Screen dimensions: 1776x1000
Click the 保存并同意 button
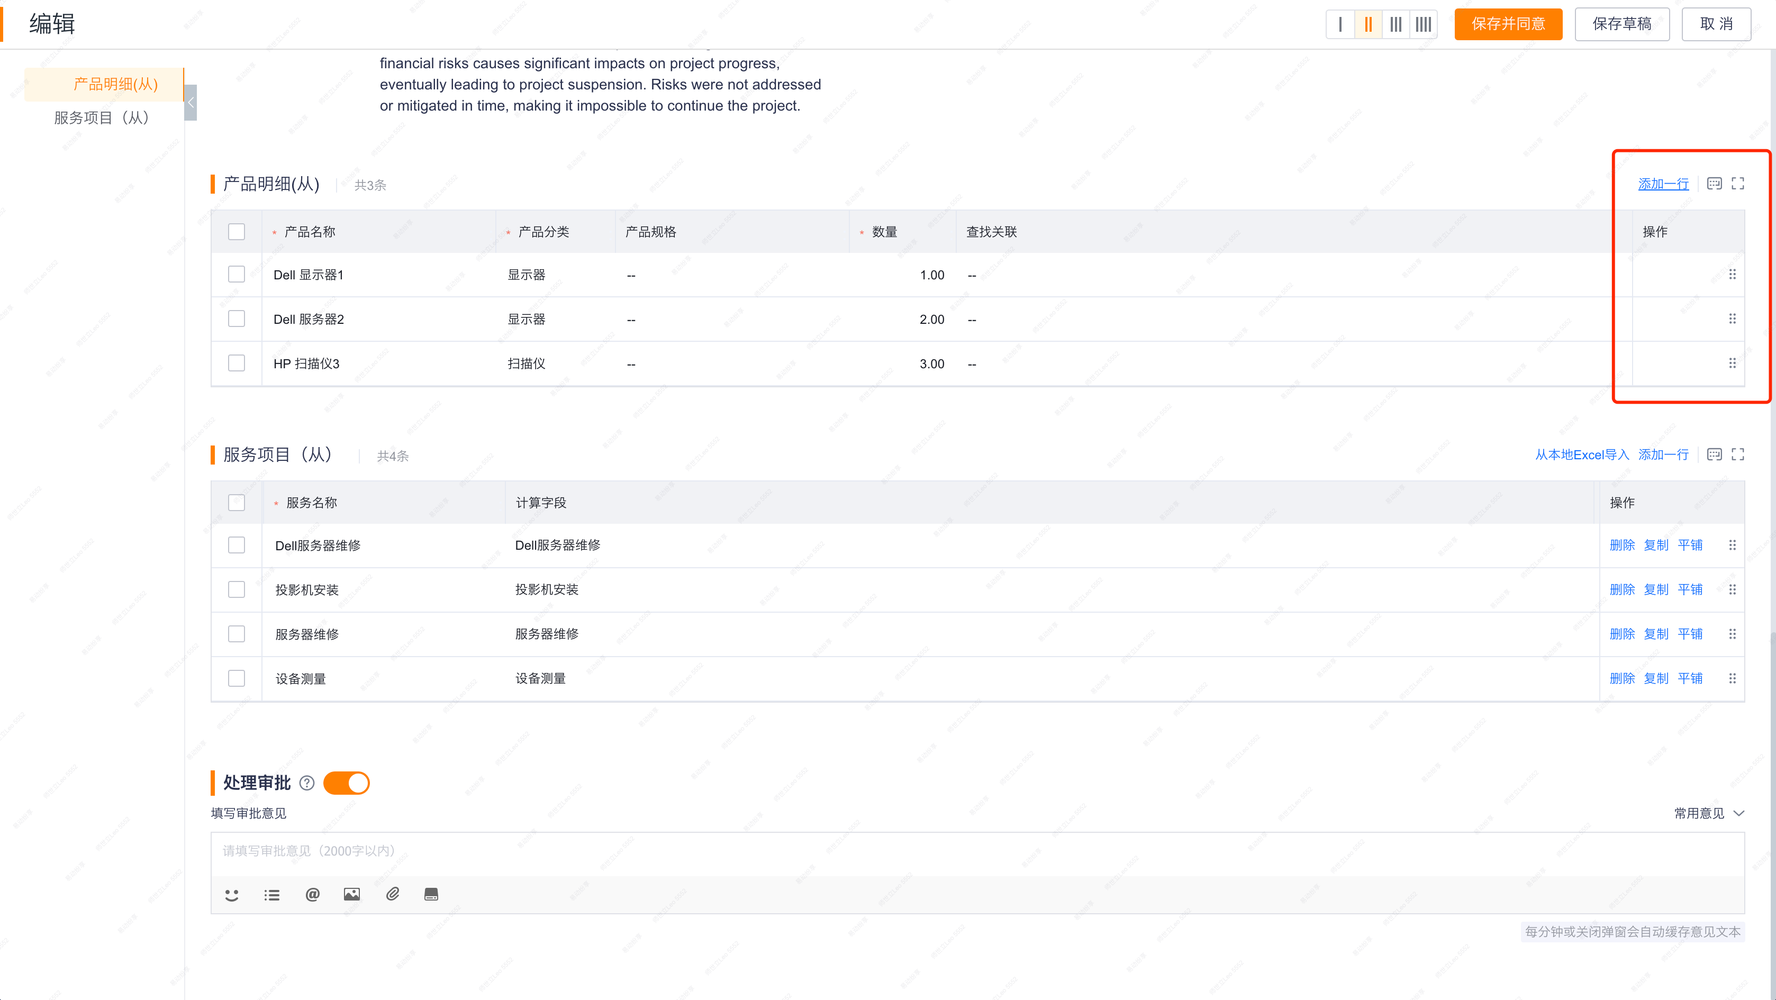[1508, 24]
